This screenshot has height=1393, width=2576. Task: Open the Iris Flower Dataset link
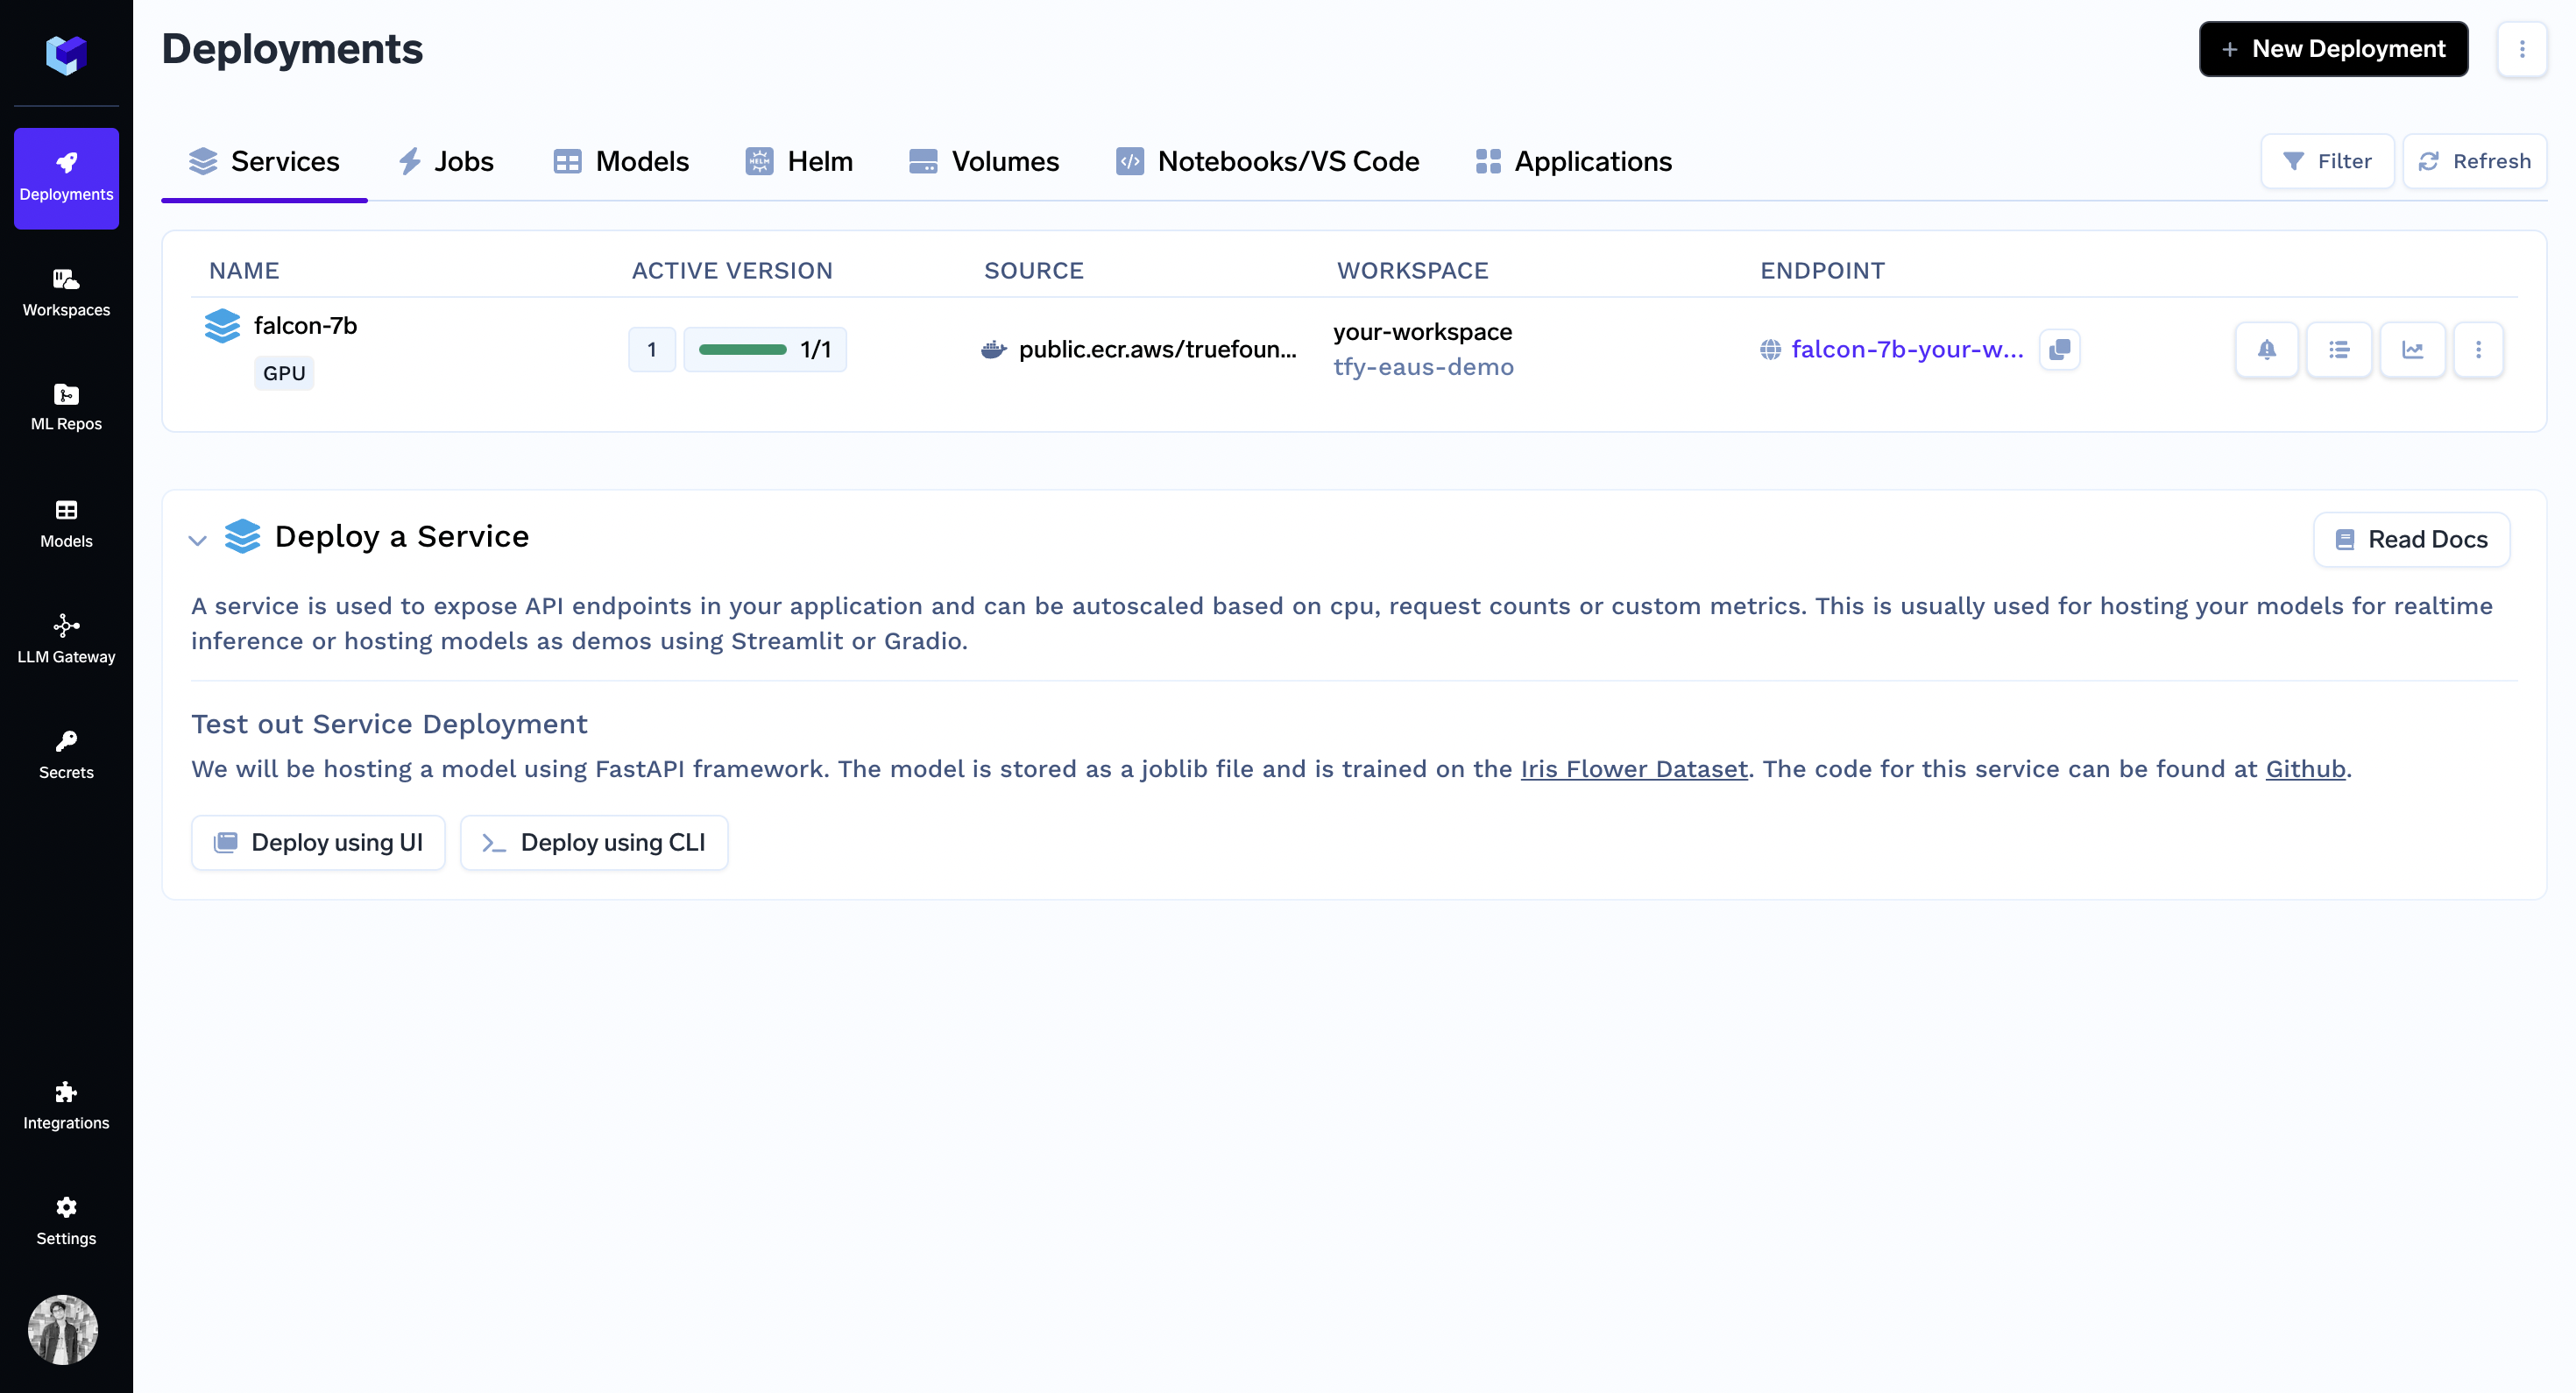(1633, 769)
